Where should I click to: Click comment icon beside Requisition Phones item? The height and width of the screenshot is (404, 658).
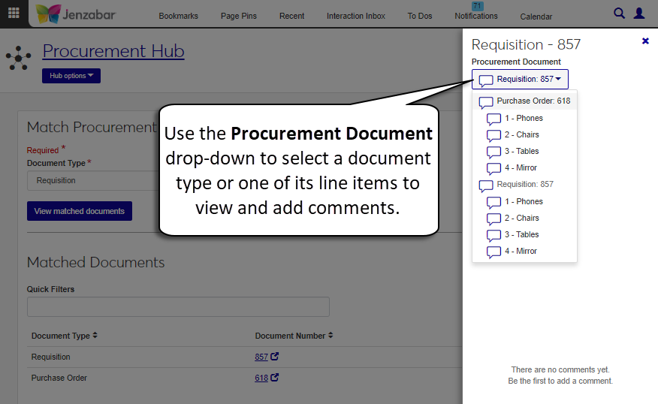pos(494,203)
